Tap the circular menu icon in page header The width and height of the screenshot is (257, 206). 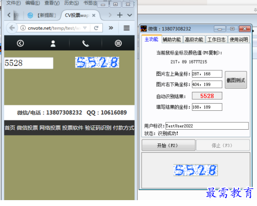118,43
